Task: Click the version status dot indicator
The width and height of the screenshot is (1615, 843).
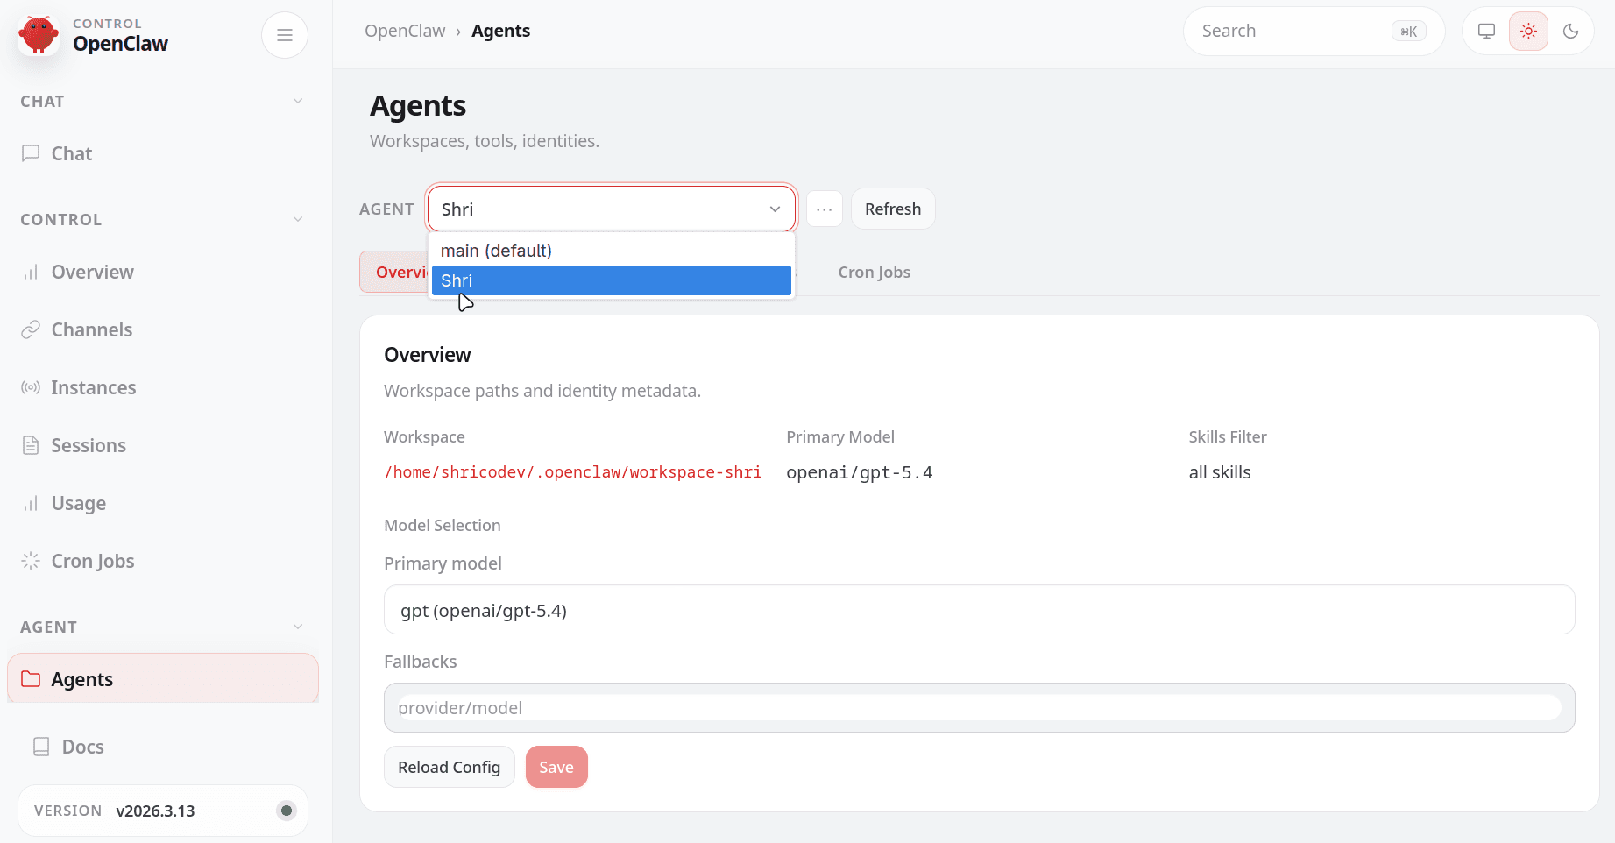Action: tap(287, 811)
